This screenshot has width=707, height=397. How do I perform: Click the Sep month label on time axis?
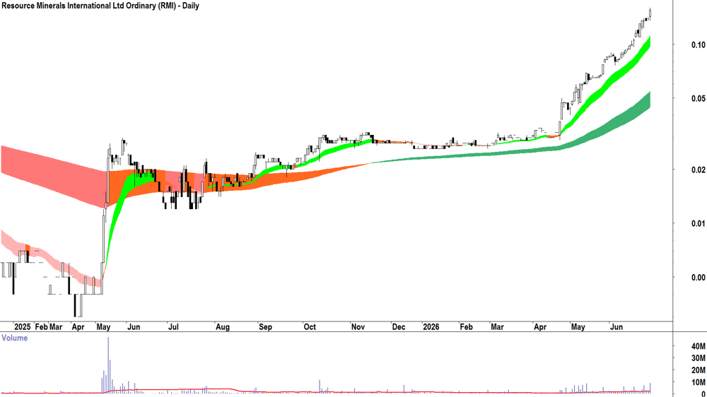pos(265,327)
